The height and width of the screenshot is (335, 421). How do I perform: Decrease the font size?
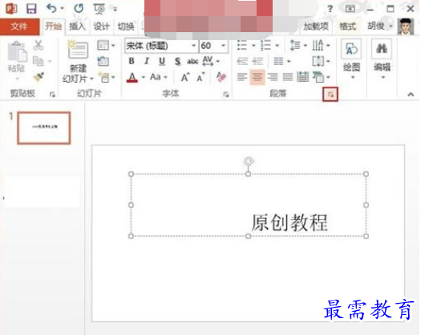200,77
